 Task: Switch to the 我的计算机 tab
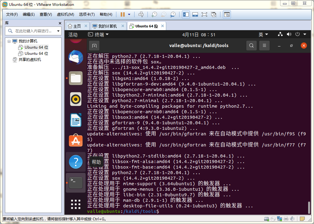(107, 26)
